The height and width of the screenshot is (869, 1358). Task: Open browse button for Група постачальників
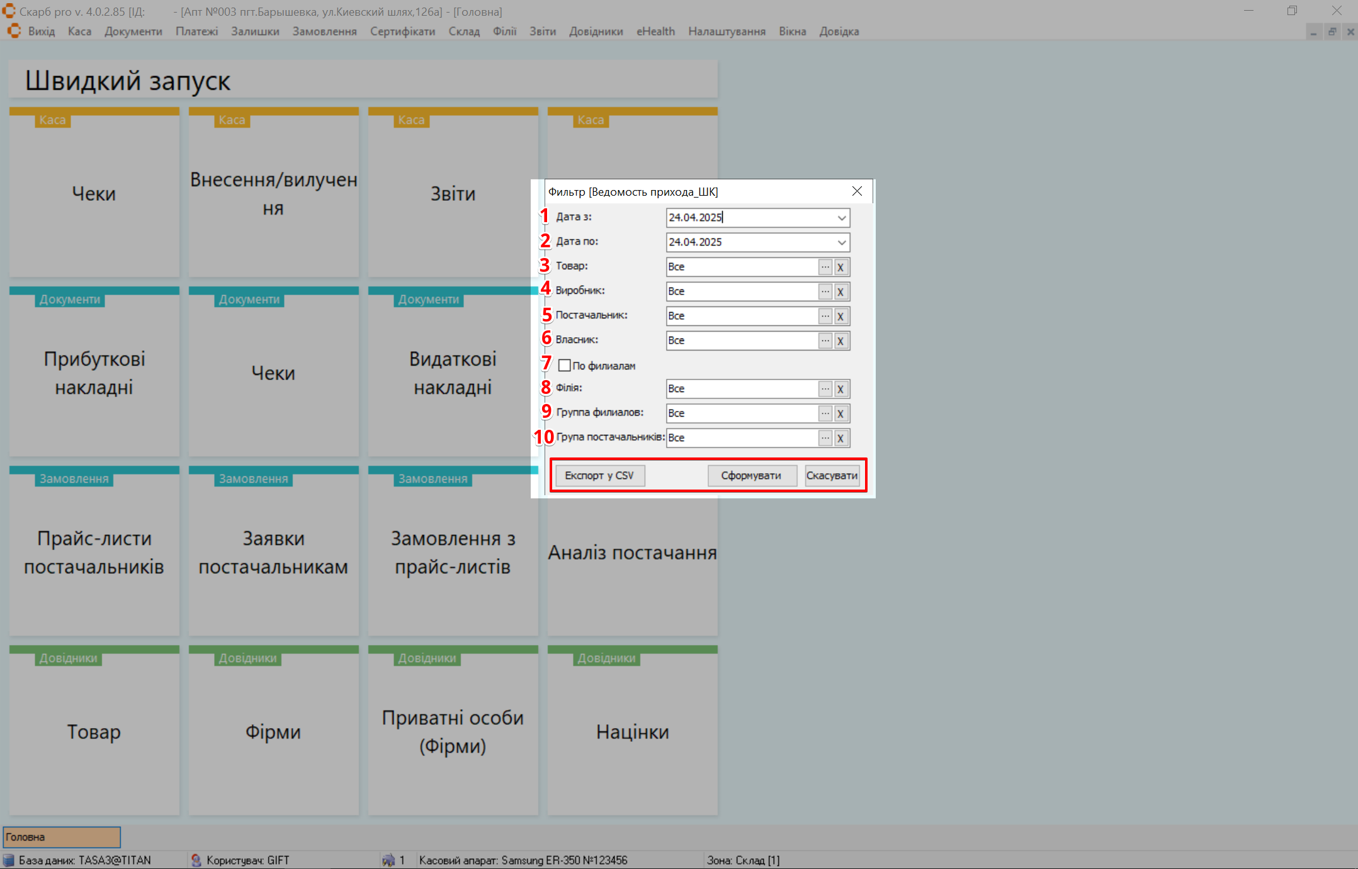(825, 438)
